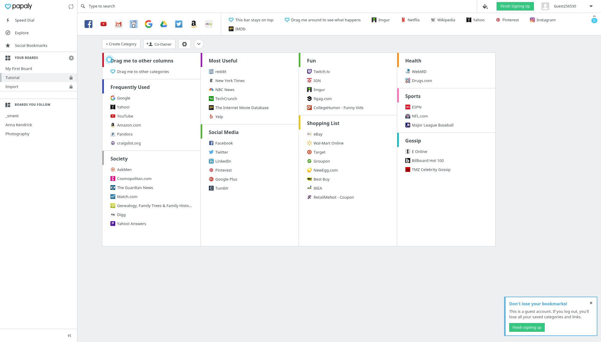Open the Guest256530 account dropdown
601x342 pixels.
click(591, 6)
